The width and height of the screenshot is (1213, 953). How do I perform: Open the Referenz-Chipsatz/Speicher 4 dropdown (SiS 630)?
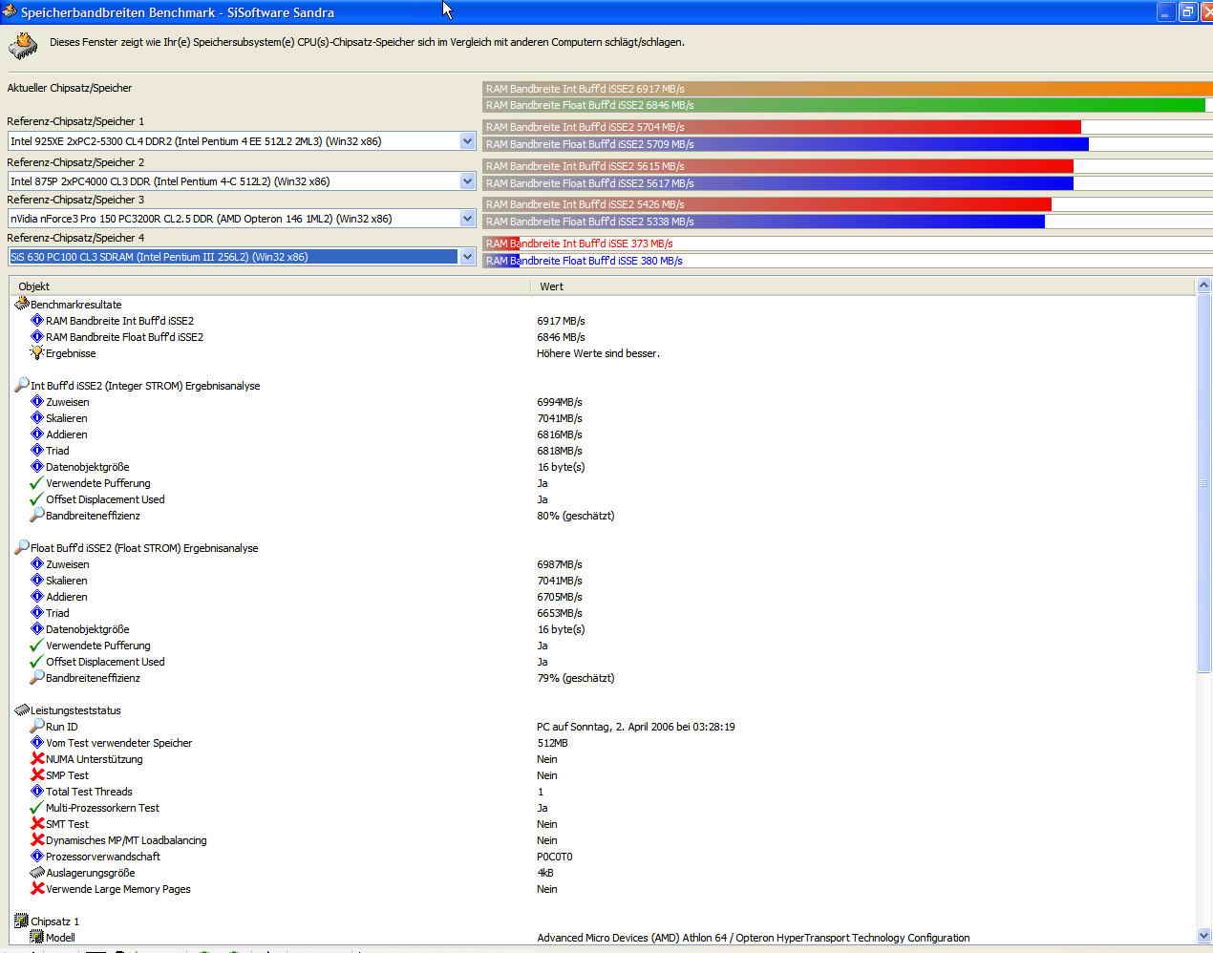[467, 257]
